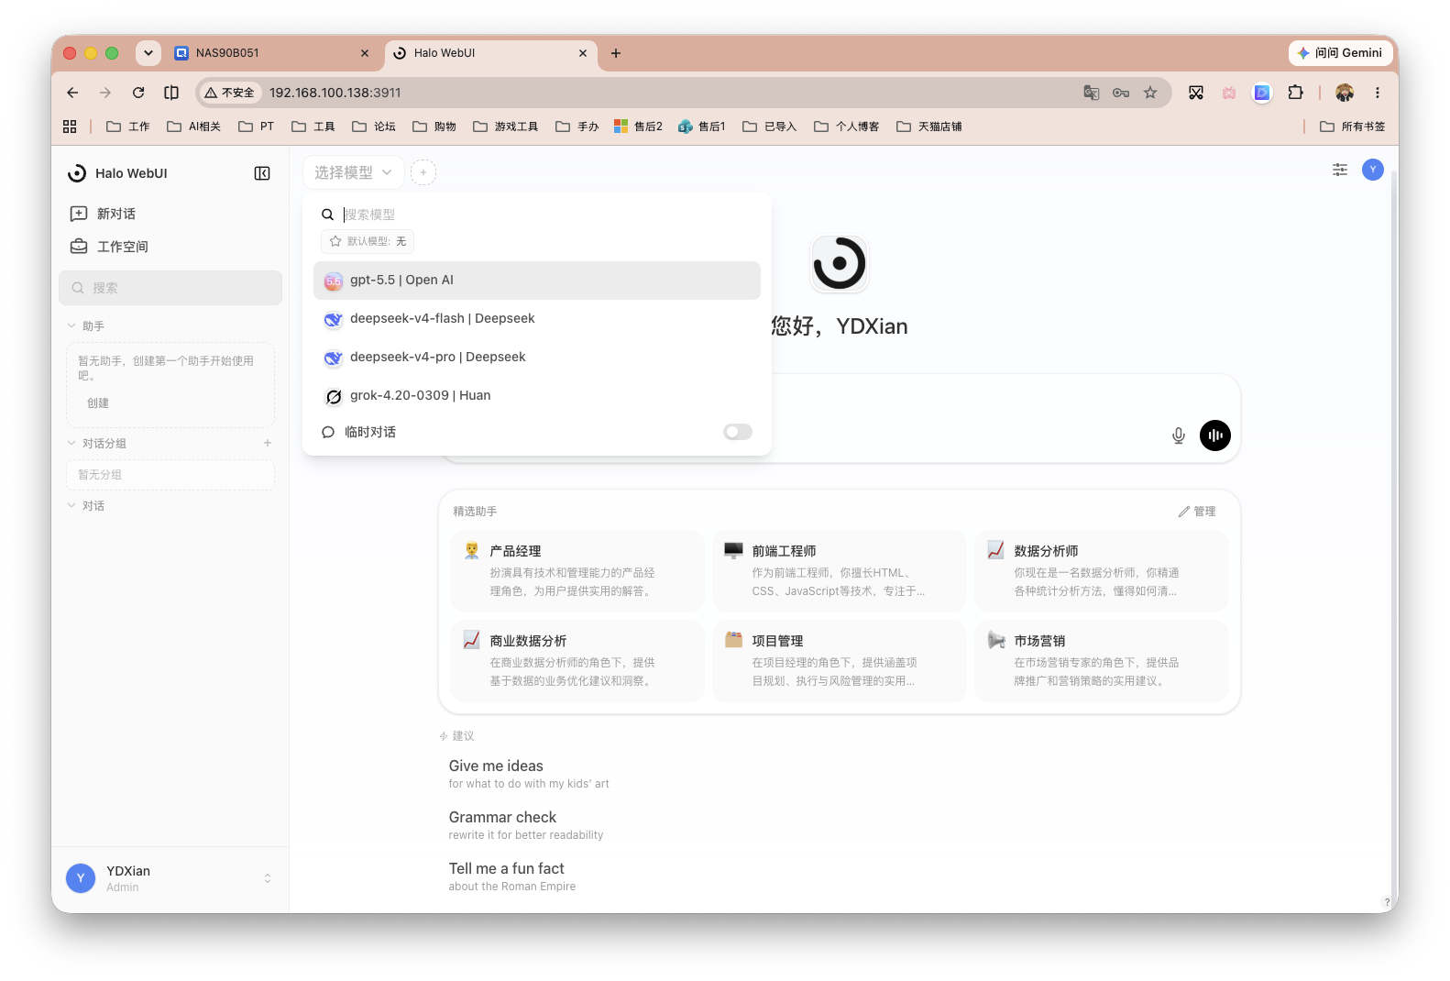Open the saved passwords key icon

[1121, 93]
